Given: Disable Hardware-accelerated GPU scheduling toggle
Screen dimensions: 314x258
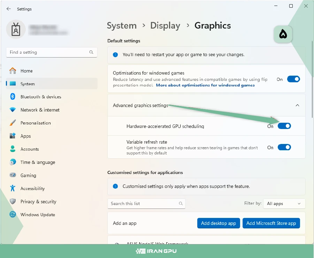Looking at the screenshot, I should (x=284, y=126).
